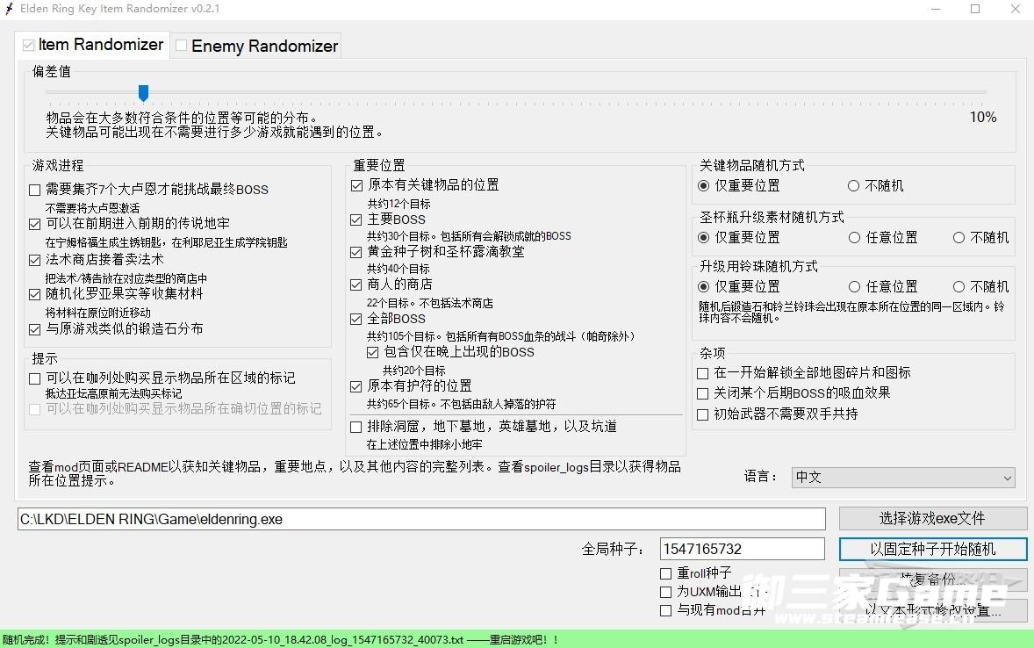The height and width of the screenshot is (648, 1034).
Task: Select 不随机 for 关键物品随机方式
Action: tap(853, 186)
